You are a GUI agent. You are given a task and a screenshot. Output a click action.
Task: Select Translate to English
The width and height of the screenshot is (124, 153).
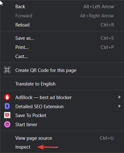tap(62, 84)
